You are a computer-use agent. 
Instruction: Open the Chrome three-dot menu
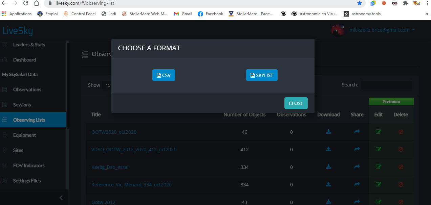point(427,3)
